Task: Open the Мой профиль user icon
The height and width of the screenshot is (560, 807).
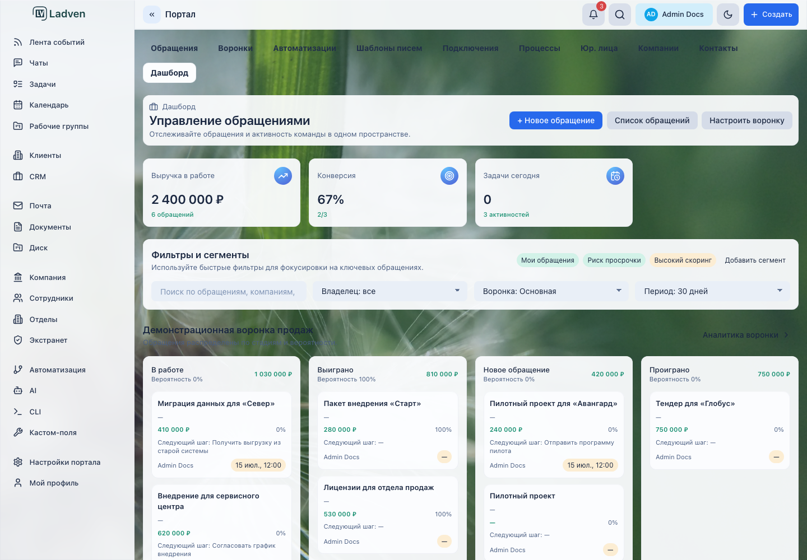Action: (x=18, y=483)
